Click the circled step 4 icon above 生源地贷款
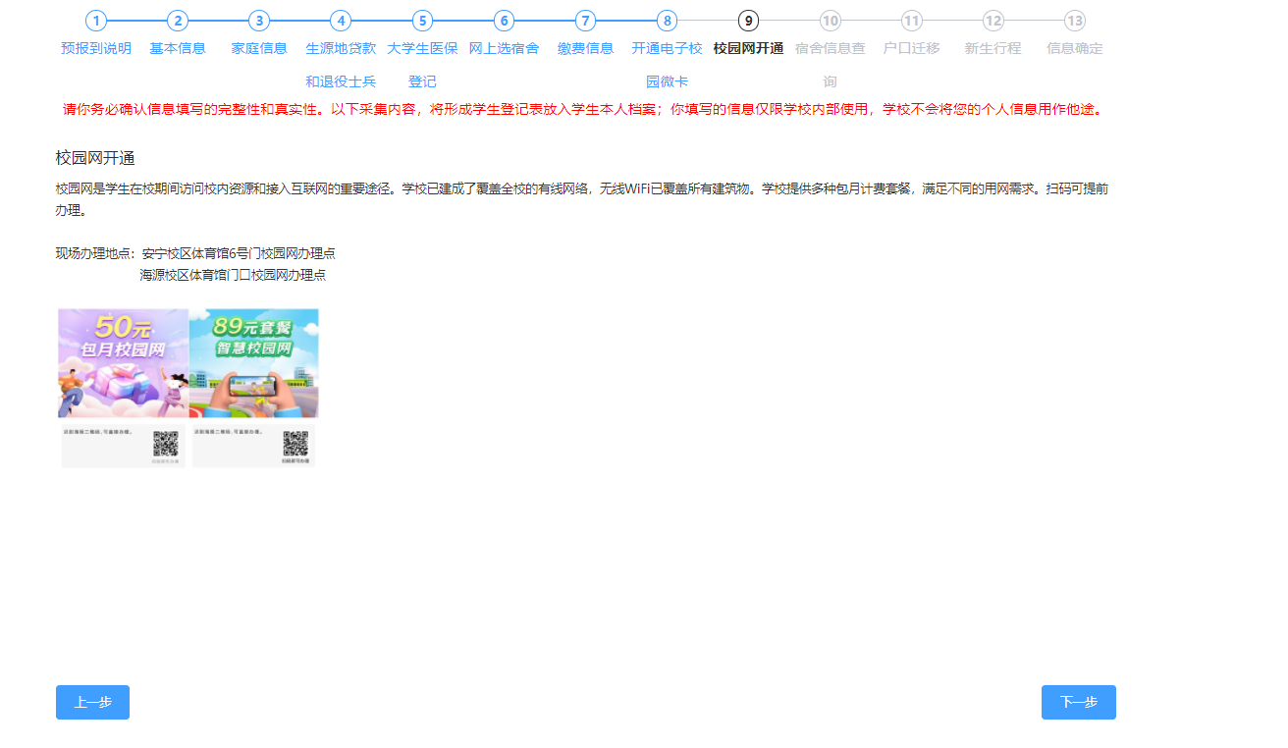 point(340,18)
